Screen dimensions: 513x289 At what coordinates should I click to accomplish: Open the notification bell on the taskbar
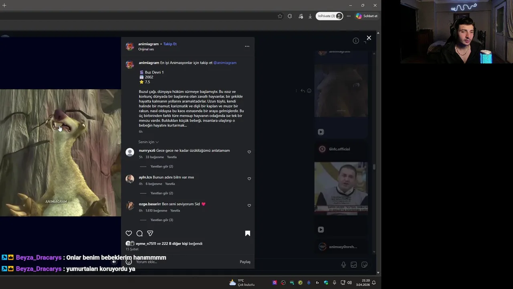tap(374, 283)
